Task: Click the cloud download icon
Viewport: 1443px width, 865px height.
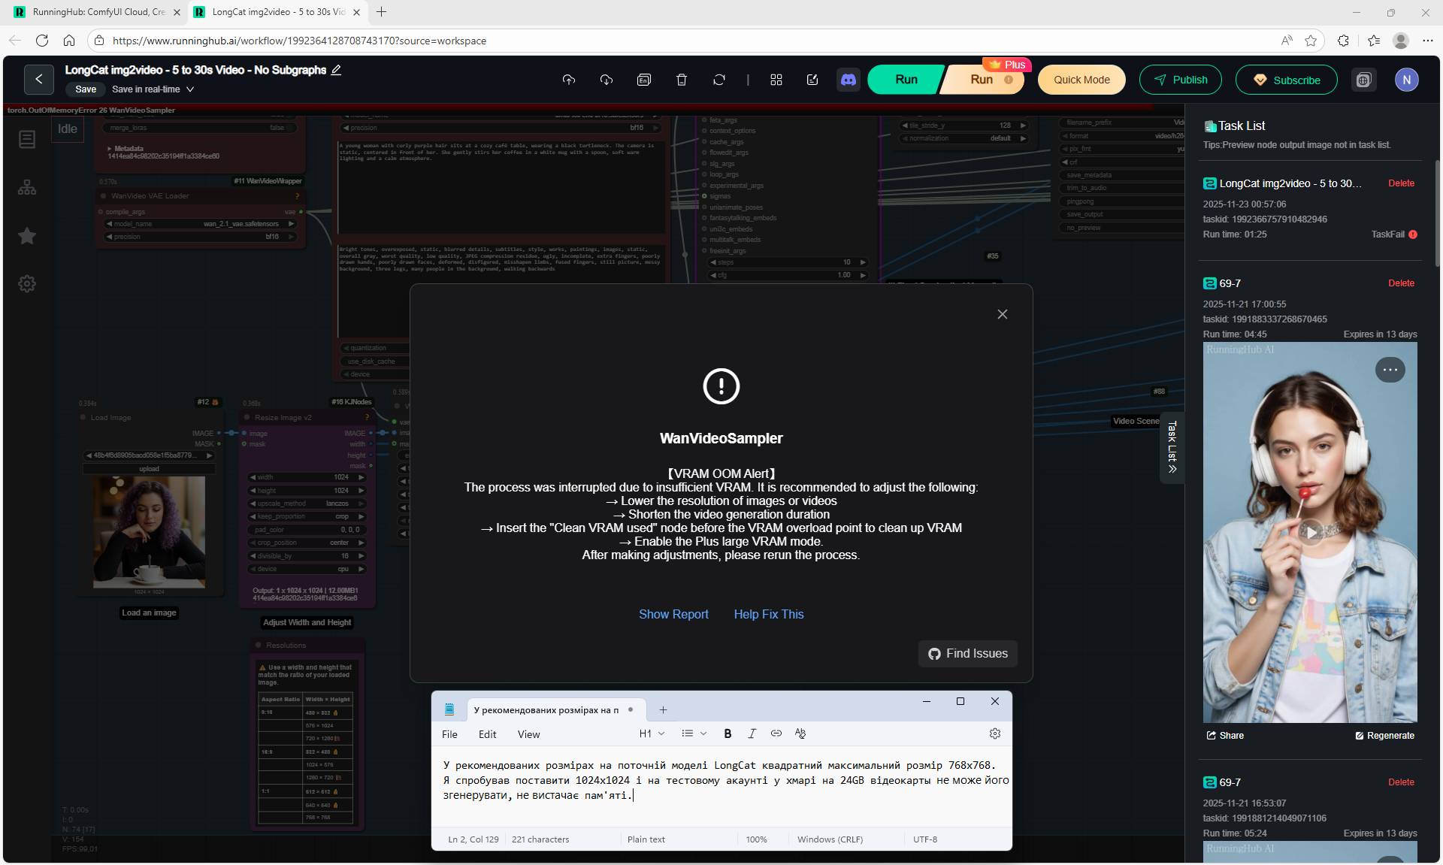Action: click(607, 80)
